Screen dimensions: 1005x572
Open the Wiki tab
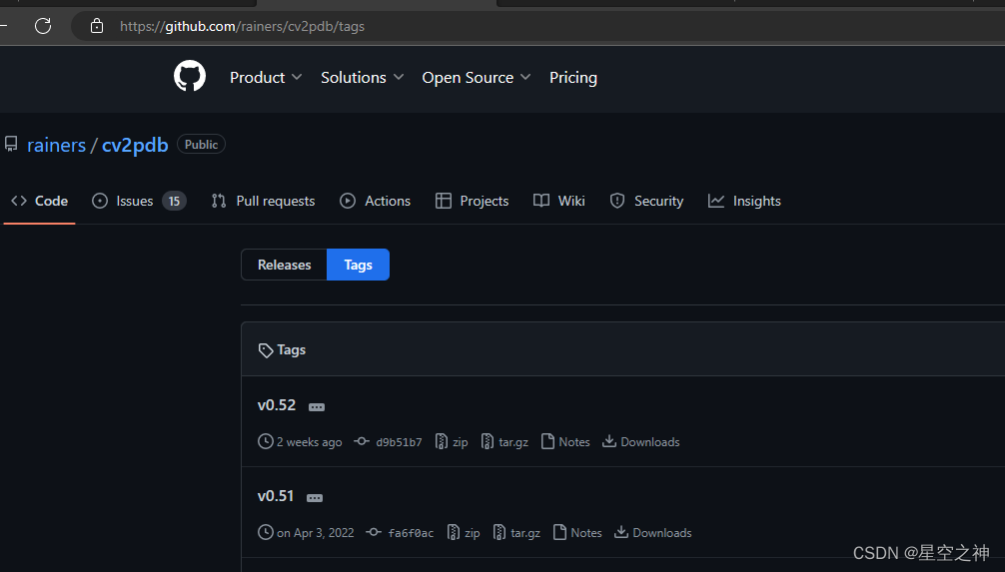click(558, 201)
